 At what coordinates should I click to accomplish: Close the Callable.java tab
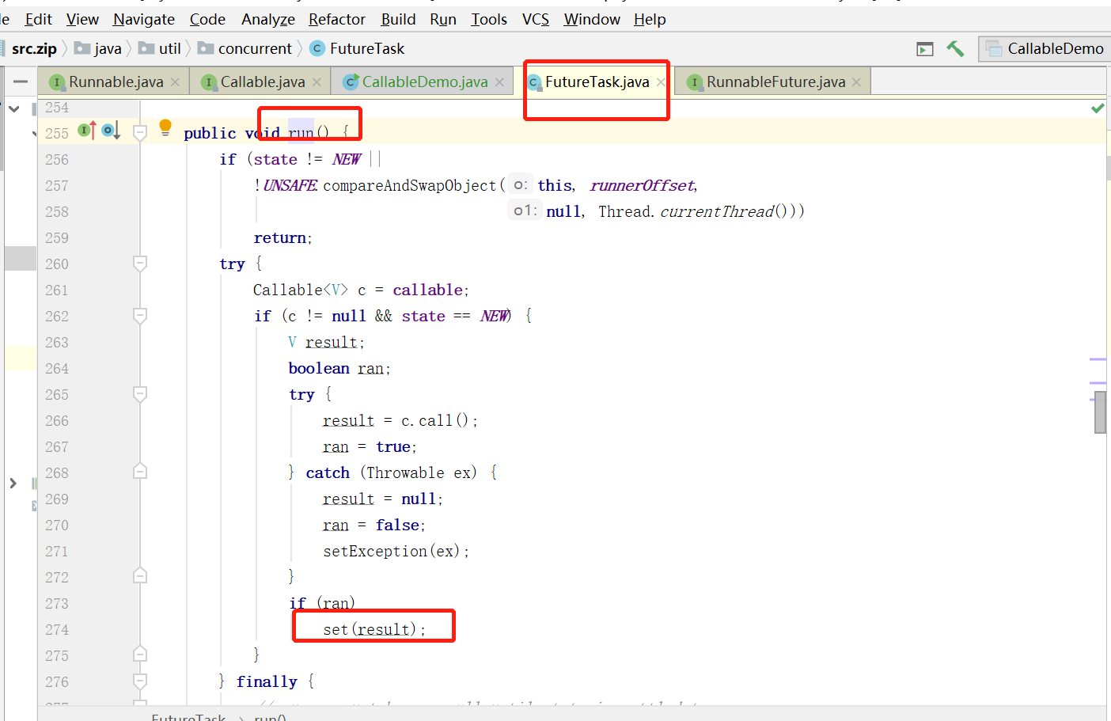point(317,82)
